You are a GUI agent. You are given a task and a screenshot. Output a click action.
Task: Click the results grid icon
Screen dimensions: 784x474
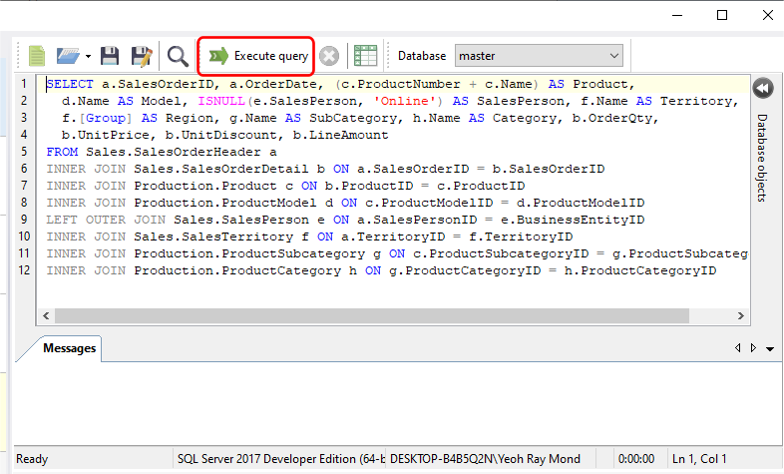point(365,56)
